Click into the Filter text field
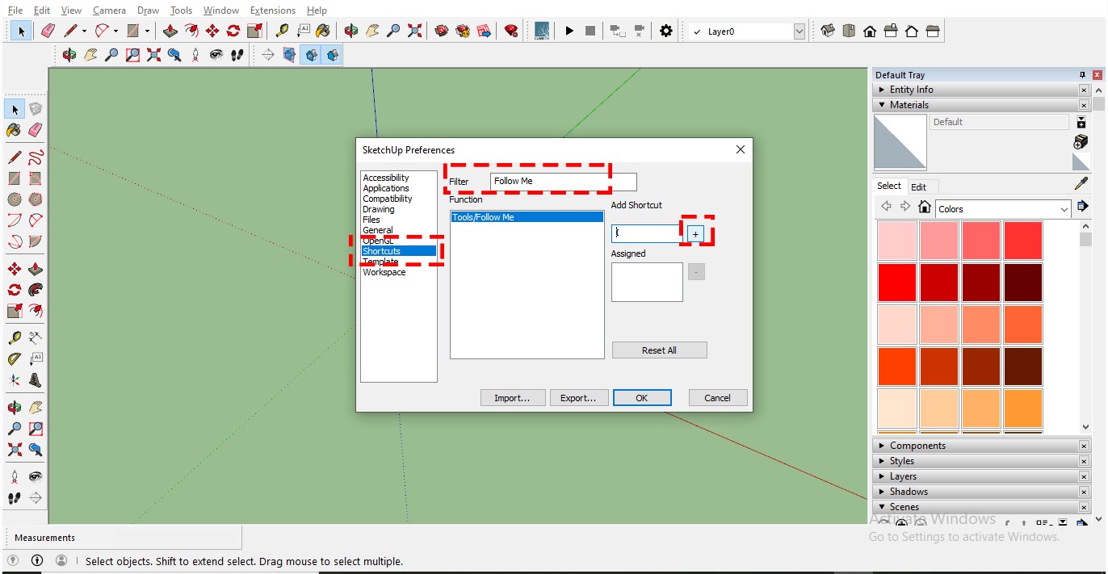Screen dimensions: 1108x574 tap(562, 182)
